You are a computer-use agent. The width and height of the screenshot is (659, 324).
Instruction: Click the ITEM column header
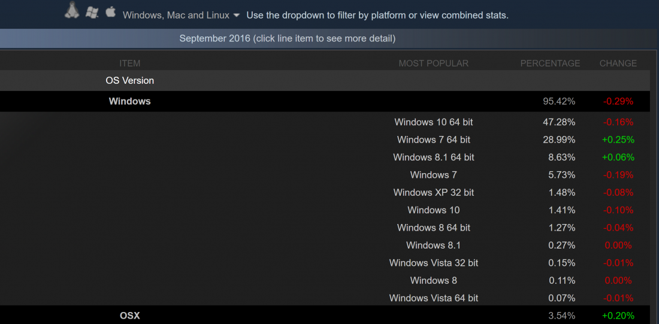click(130, 63)
